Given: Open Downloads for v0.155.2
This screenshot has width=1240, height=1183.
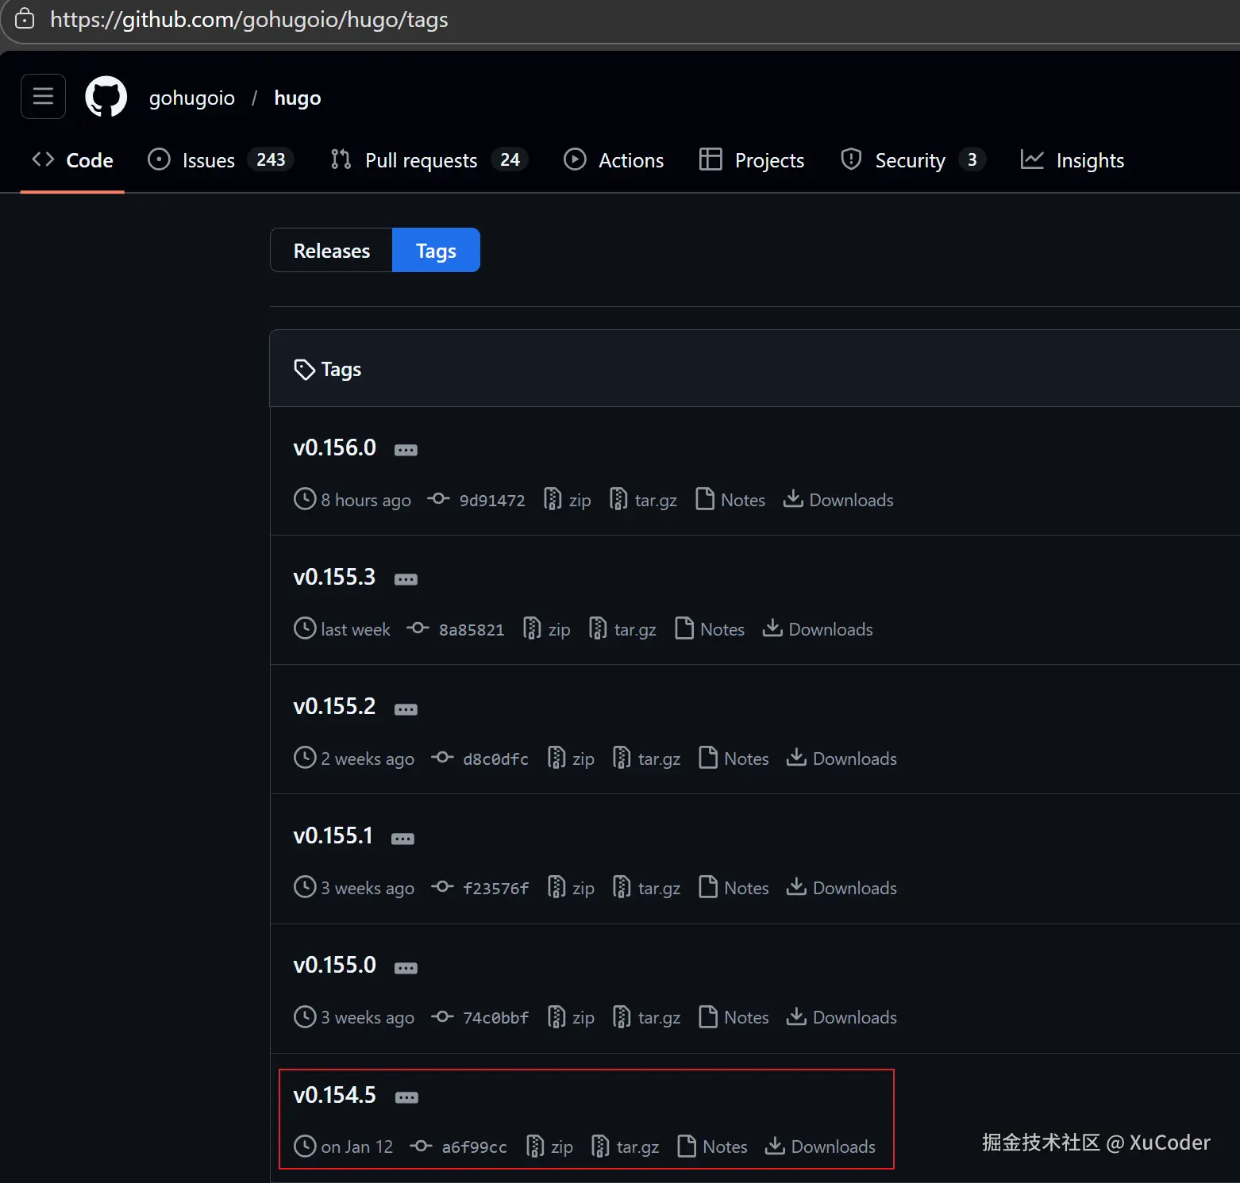Looking at the screenshot, I should pyautogui.click(x=841, y=759).
